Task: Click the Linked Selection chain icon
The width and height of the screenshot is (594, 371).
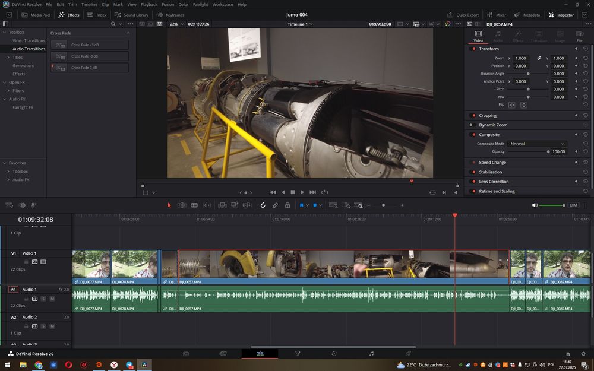Action: coord(275,205)
